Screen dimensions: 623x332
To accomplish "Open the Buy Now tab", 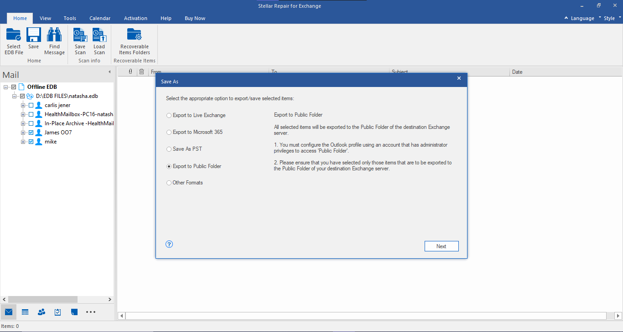I will click(195, 18).
